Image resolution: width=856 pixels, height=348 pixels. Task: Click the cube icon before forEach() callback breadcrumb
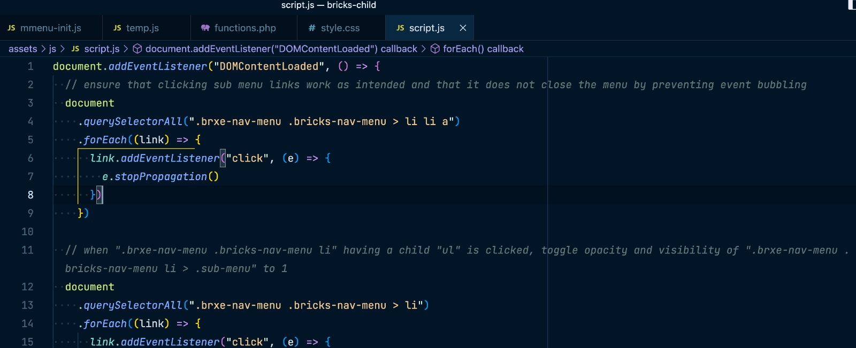[x=435, y=49]
